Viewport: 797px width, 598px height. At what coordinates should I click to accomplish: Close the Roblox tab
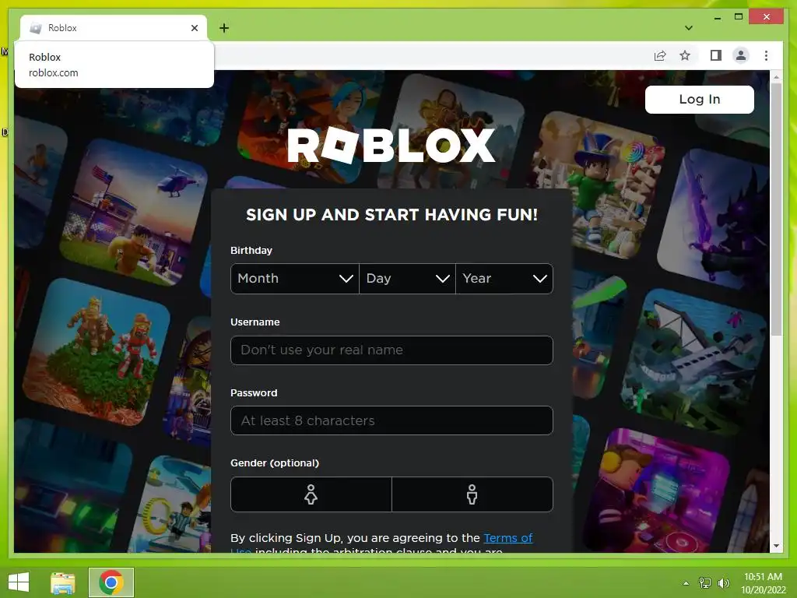[x=194, y=28]
